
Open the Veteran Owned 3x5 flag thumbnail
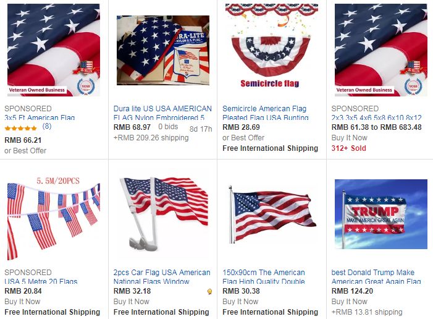click(54, 49)
